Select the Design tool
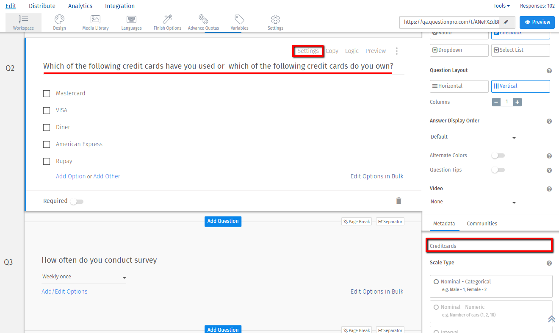Screen dimensions: 559x333 tap(59, 22)
